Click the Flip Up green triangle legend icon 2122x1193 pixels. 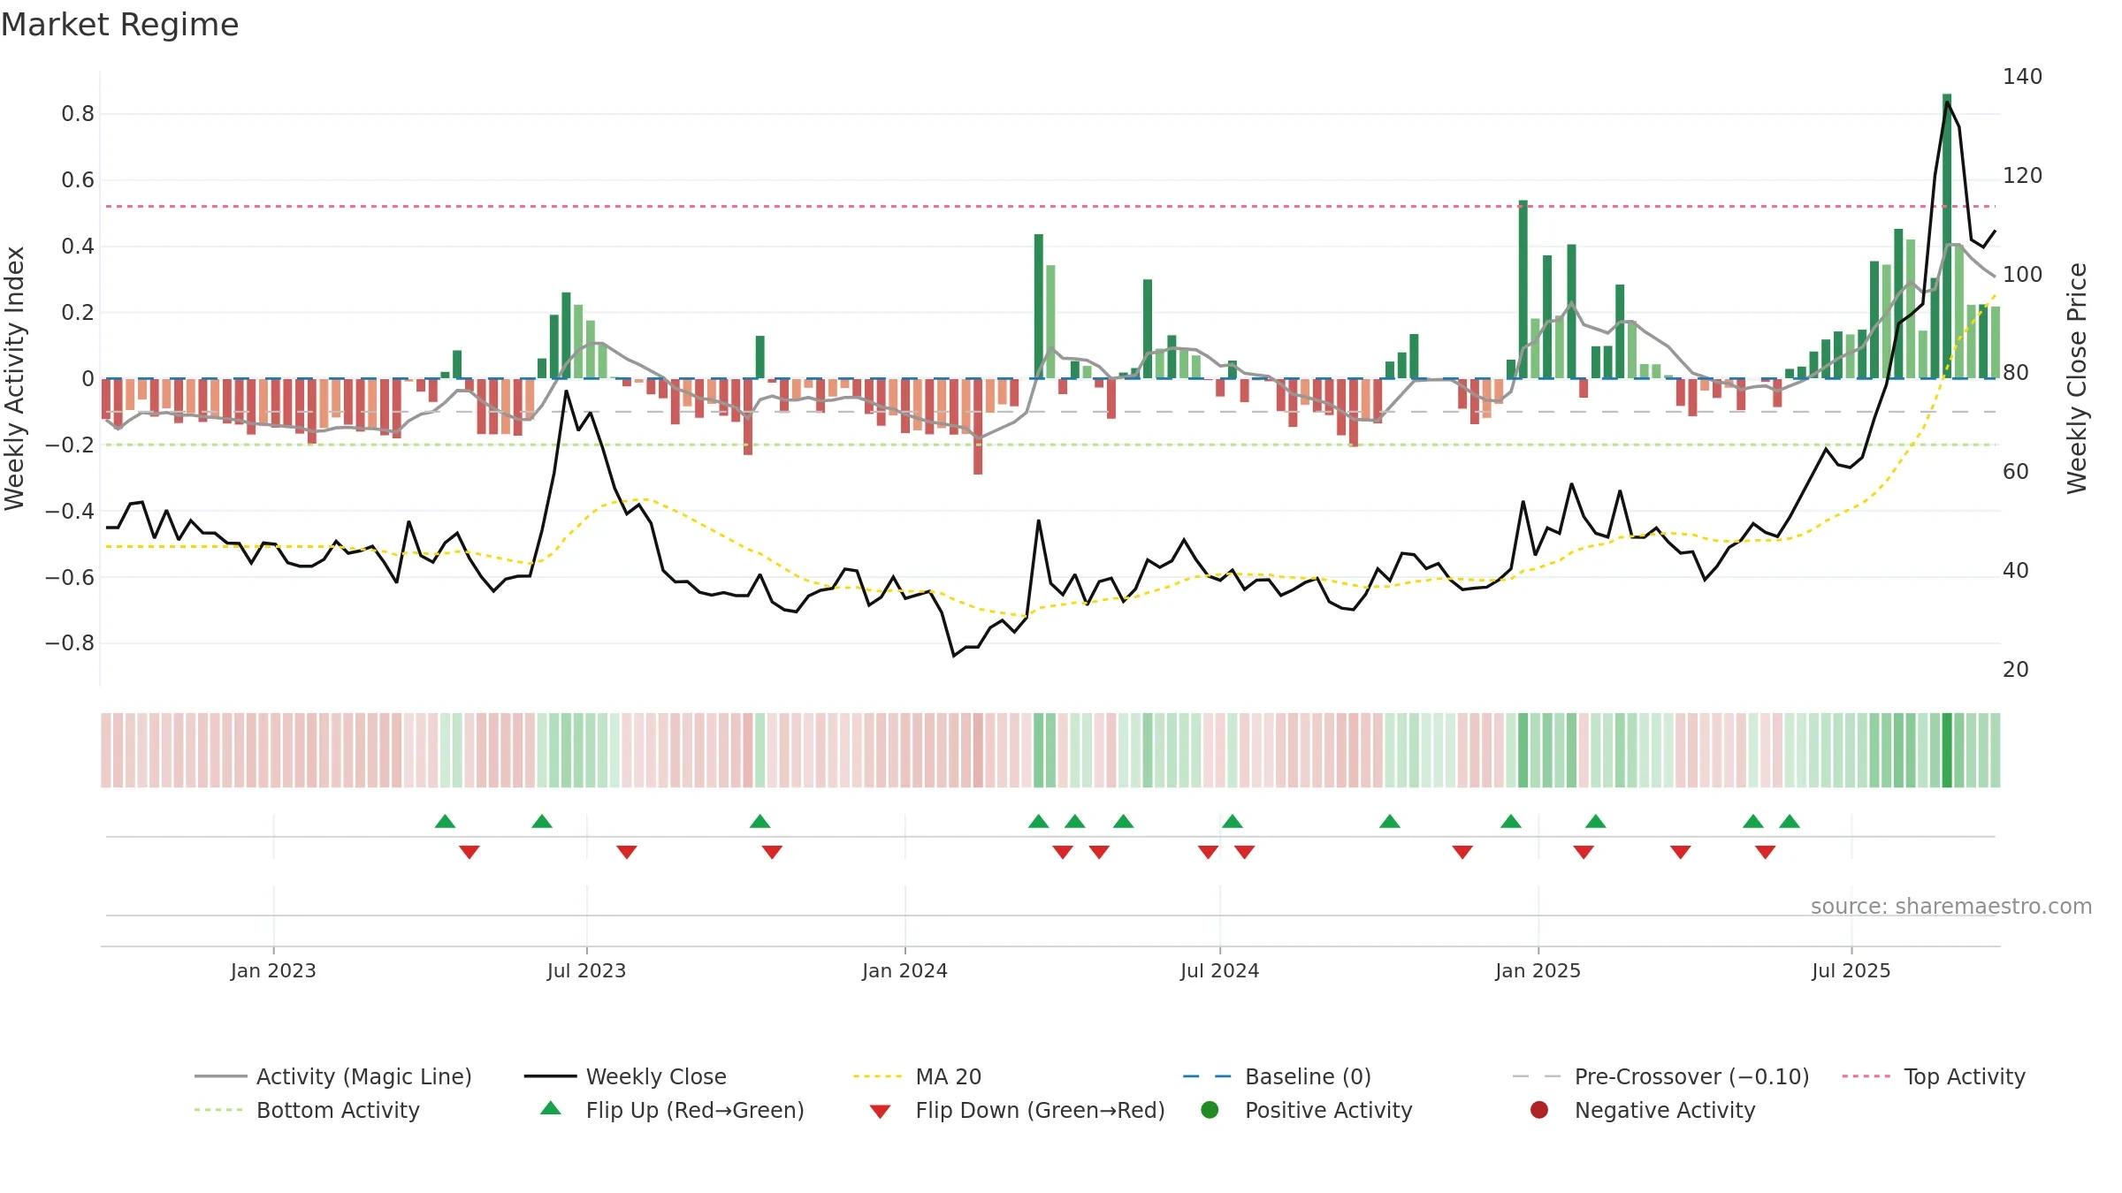click(551, 1108)
